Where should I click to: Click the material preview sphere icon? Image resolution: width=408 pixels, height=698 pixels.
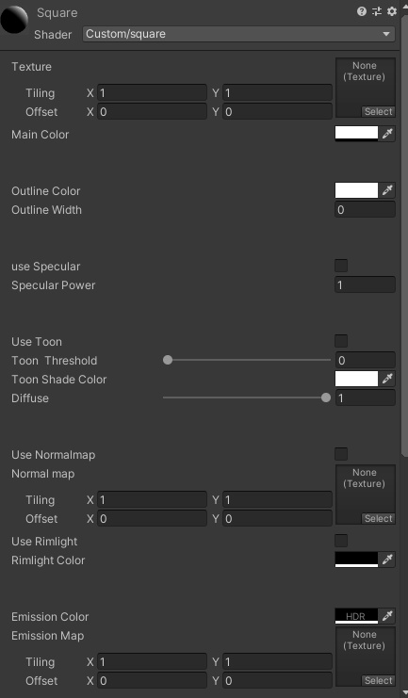(14, 19)
